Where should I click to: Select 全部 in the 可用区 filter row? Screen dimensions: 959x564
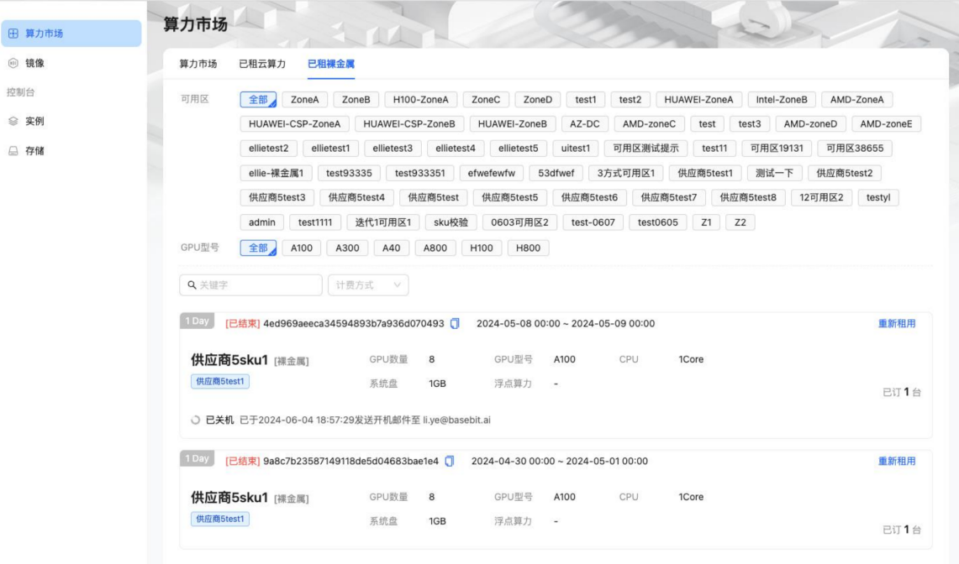click(258, 99)
